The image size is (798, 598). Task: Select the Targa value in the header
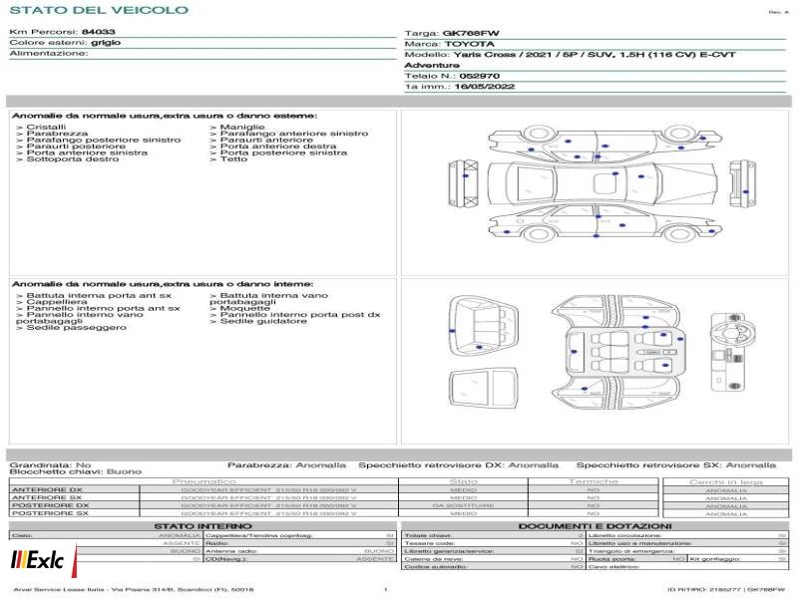click(x=471, y=33)
